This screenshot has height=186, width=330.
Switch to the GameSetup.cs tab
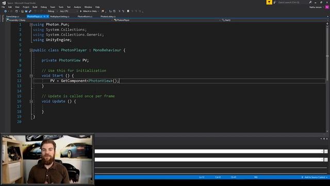12,17
